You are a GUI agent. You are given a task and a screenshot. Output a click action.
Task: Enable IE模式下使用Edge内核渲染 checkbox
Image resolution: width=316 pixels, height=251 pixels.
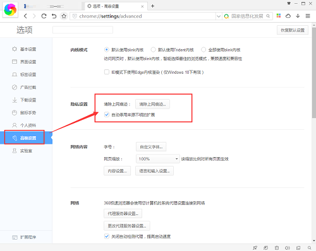coord(107,72)
